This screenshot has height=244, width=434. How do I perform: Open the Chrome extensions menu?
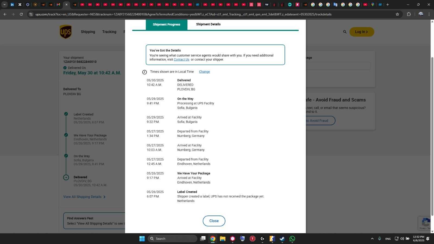(409, 14)
